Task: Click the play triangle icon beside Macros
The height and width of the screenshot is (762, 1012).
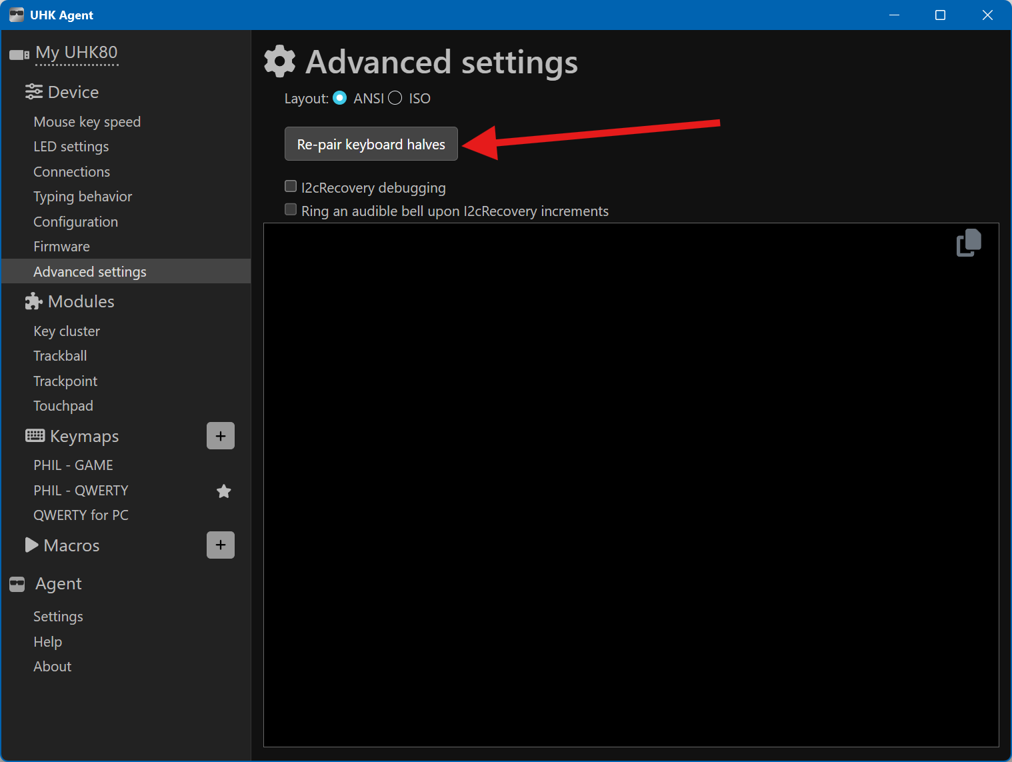Action: [31, 545]
